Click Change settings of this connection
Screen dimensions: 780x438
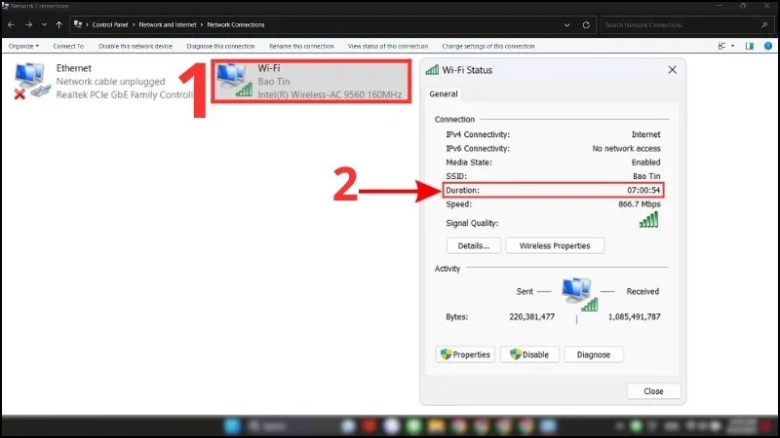point(488,46)
